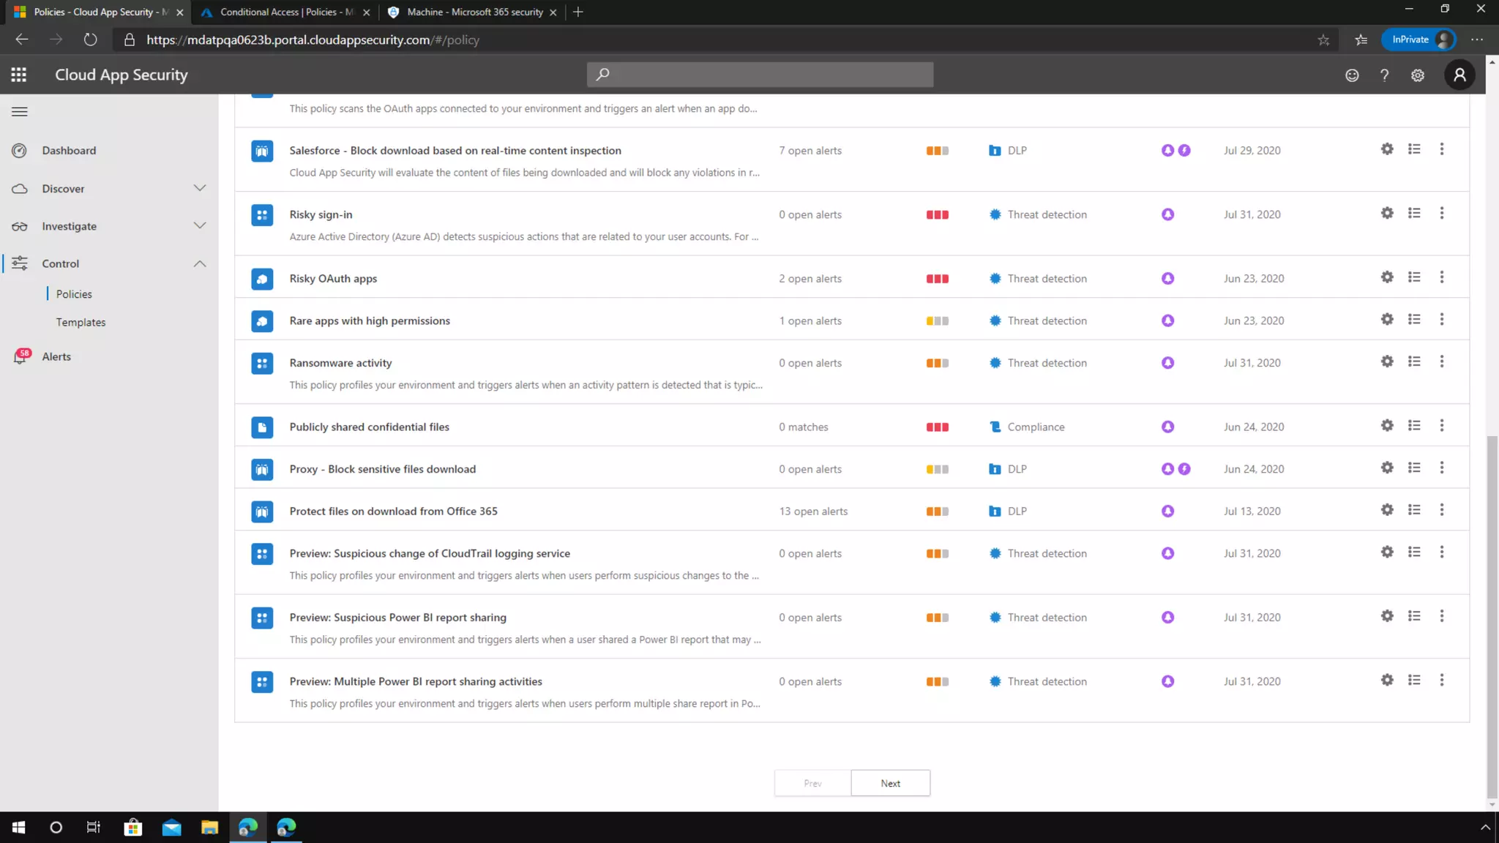Toggle the hamburger navigation menu
1499x843 pixels.
click(x=20, y=112)
